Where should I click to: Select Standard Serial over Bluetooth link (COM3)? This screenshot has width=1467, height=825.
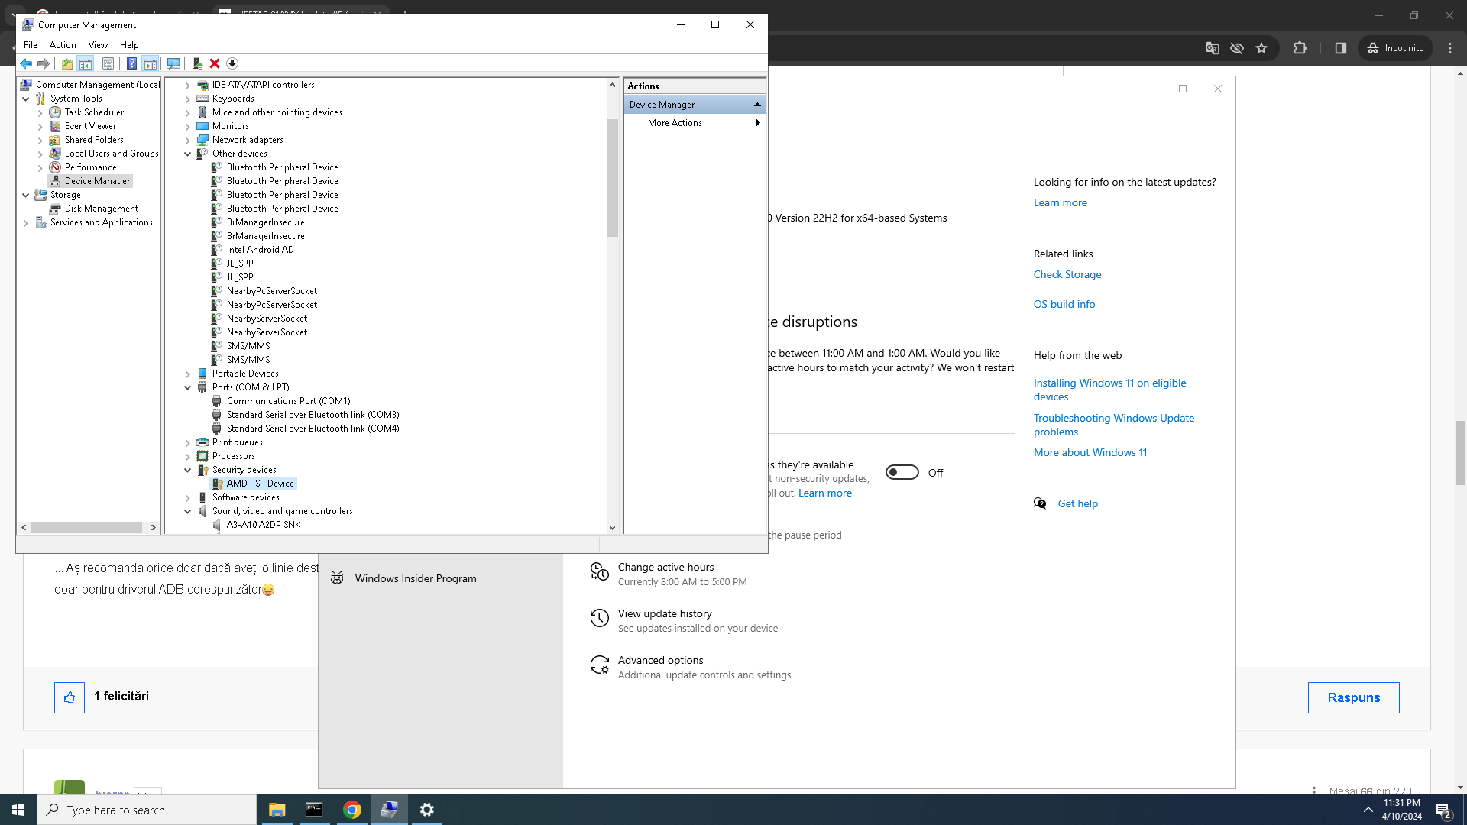click(313, 415)
